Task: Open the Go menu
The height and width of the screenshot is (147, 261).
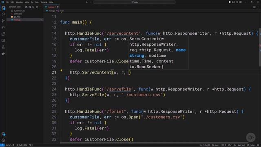Action: pos(32,2)
